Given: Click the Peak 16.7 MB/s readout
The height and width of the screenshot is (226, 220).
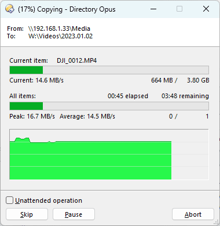Looking at the screenshot, I should pos(32,116).
